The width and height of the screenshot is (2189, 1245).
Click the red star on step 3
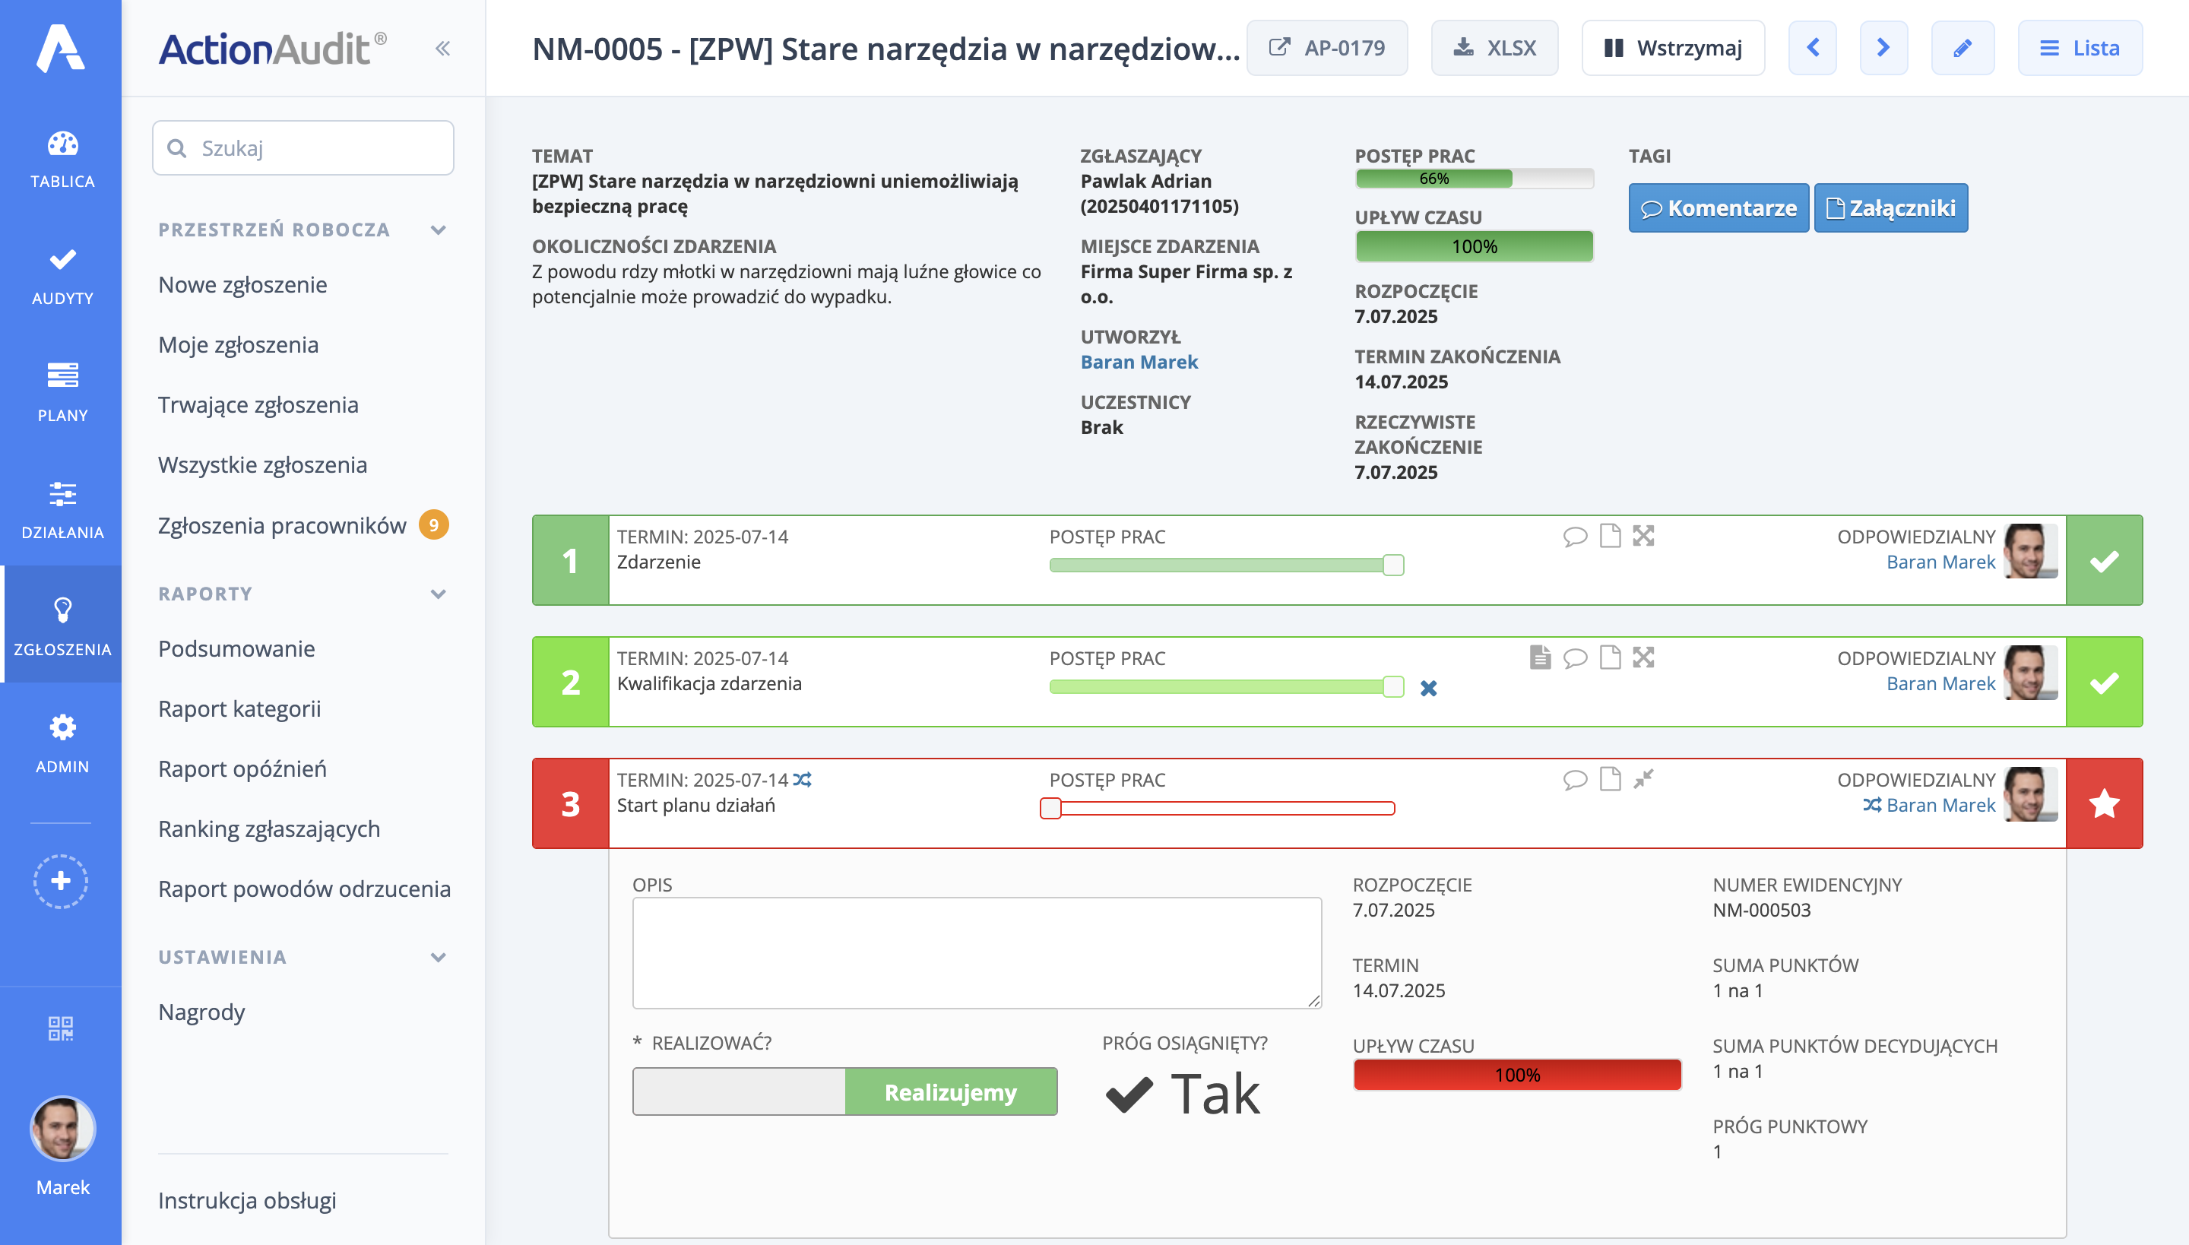[2104, 804]
